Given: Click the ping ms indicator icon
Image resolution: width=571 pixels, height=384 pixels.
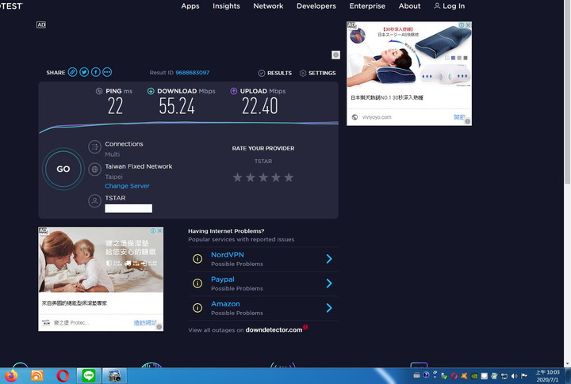Looking at the screenshot, I should point(98,91).
